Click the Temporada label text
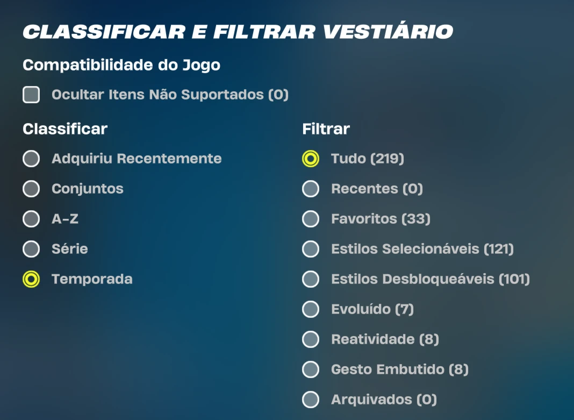 92,280
